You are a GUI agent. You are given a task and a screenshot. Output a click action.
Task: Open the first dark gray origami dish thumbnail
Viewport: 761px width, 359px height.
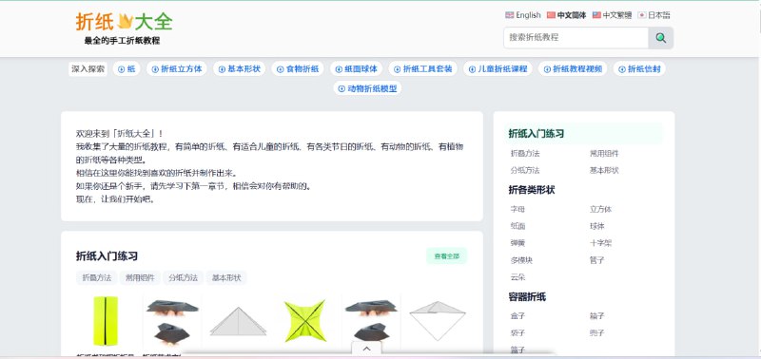click(172, 321)
